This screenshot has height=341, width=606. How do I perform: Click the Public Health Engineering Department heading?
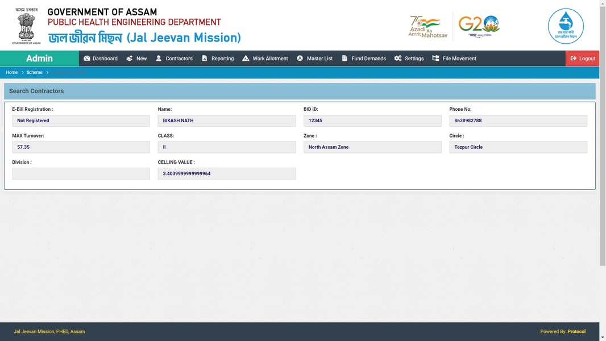(x=134, y=22)
